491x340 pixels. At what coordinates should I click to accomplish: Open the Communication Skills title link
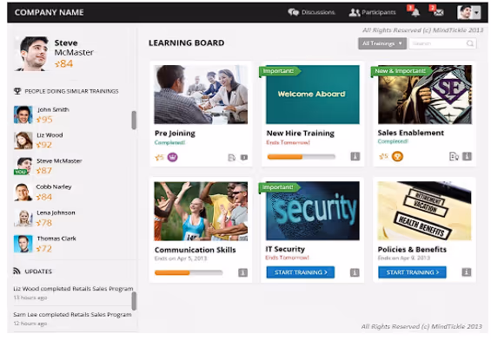tap(195, 250)
